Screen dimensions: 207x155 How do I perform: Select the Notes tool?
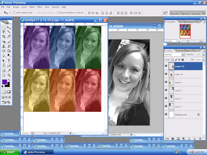(x=4, y=70)
